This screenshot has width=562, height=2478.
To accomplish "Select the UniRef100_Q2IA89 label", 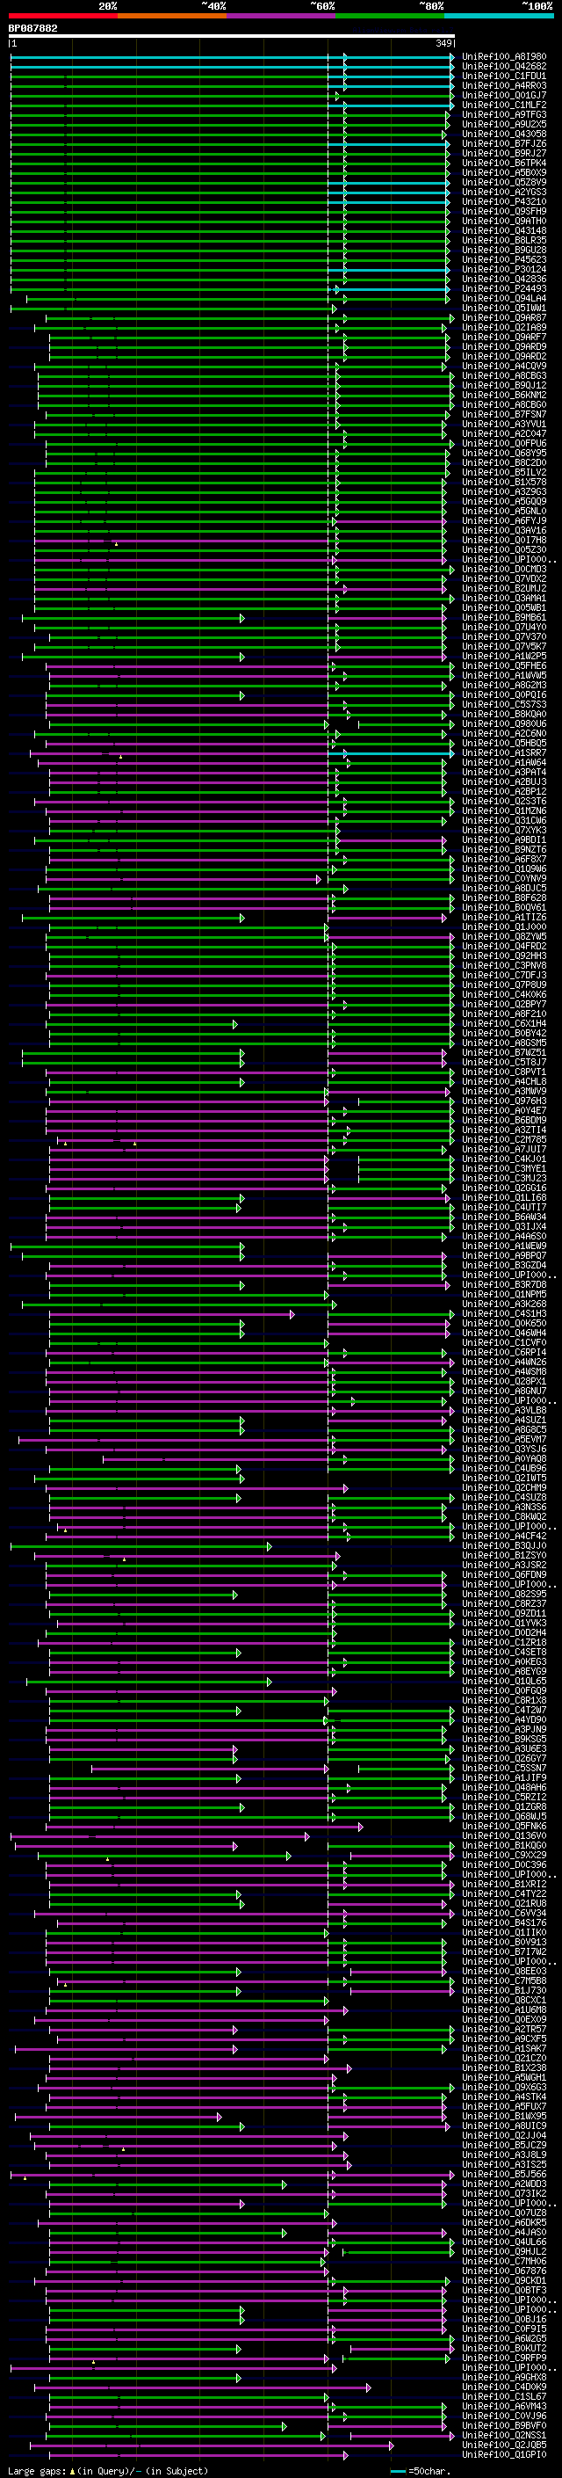I will (x=504, y=327).
